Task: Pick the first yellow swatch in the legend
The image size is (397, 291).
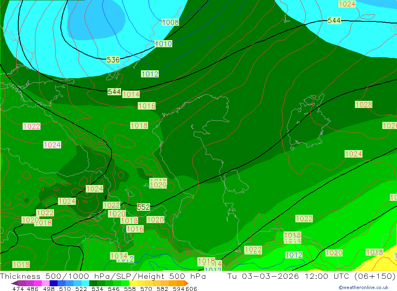Action: click(133, 283)
